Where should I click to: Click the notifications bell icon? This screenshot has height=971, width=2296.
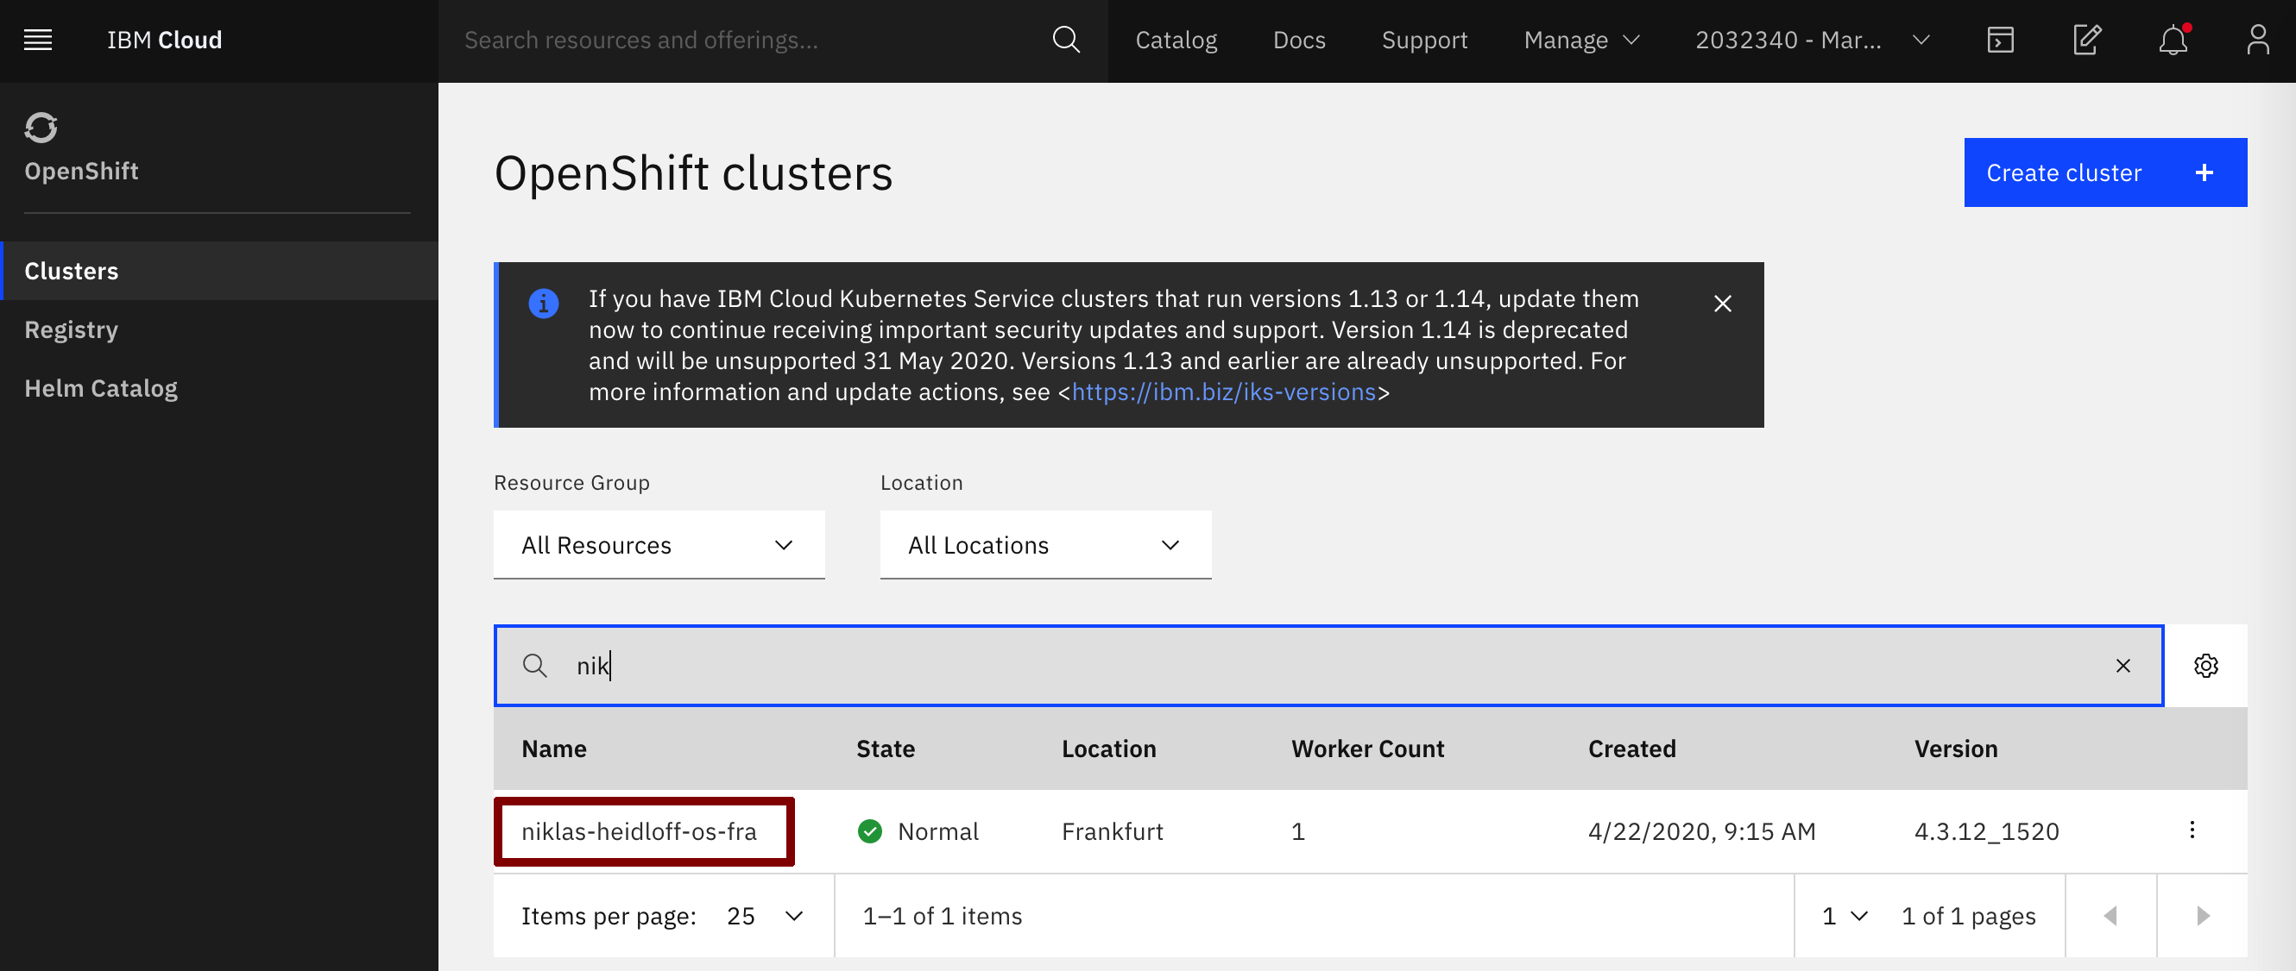[x=2173, y=40]
